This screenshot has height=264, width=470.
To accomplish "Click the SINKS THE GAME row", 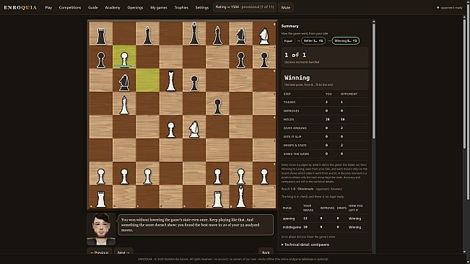I will click(325, 154).
